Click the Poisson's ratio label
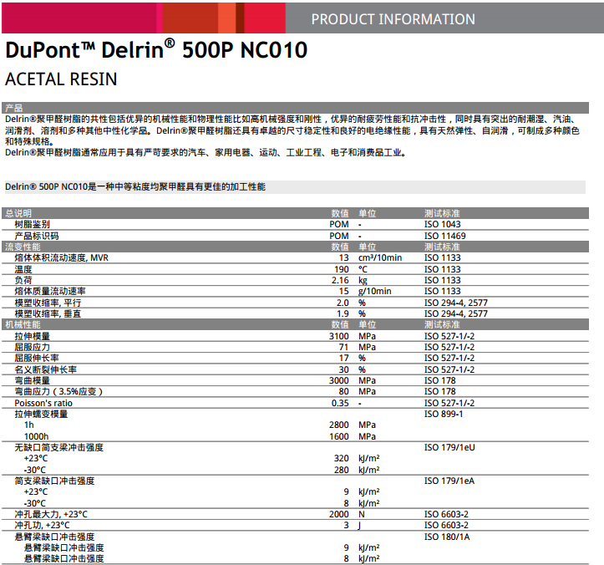604x565 pixels. (x=43, y=403)
